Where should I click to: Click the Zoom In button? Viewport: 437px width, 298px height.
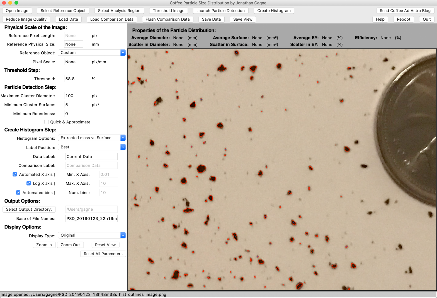(x=44, y=245)
